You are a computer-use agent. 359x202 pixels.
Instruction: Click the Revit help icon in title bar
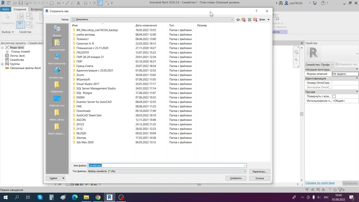point(323,3)
